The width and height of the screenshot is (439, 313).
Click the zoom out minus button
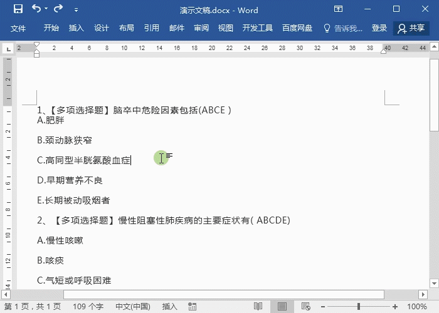pos(323,307)
